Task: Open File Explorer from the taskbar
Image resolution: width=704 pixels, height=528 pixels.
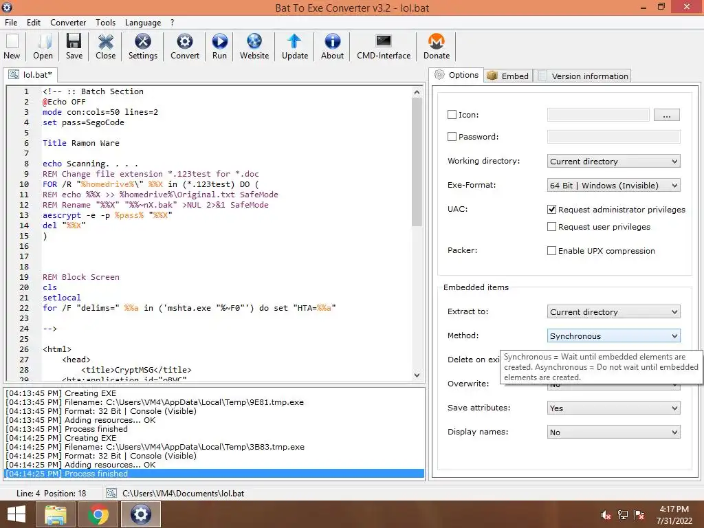Action: click(x=55, y=514)
